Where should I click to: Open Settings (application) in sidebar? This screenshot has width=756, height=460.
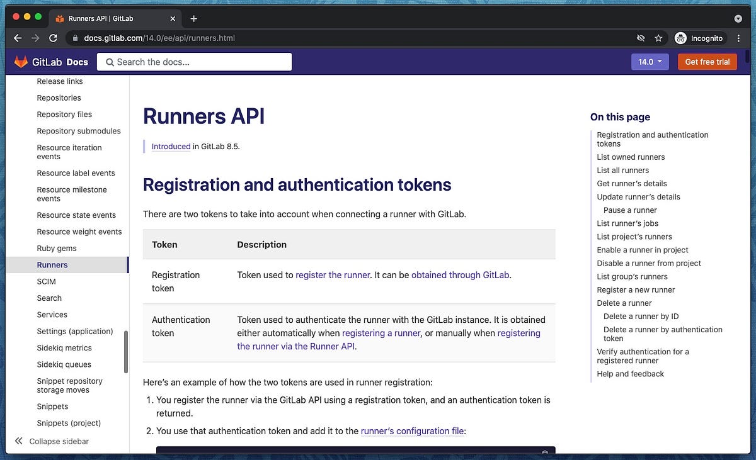[75, 331]
